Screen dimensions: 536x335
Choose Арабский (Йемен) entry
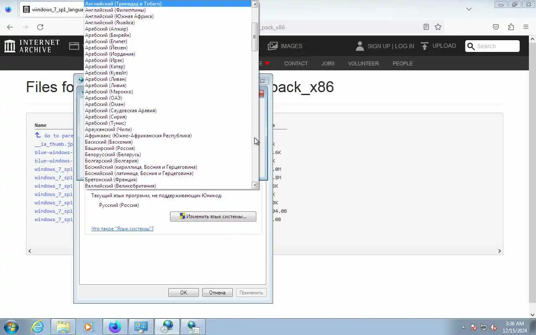point(167,48)
